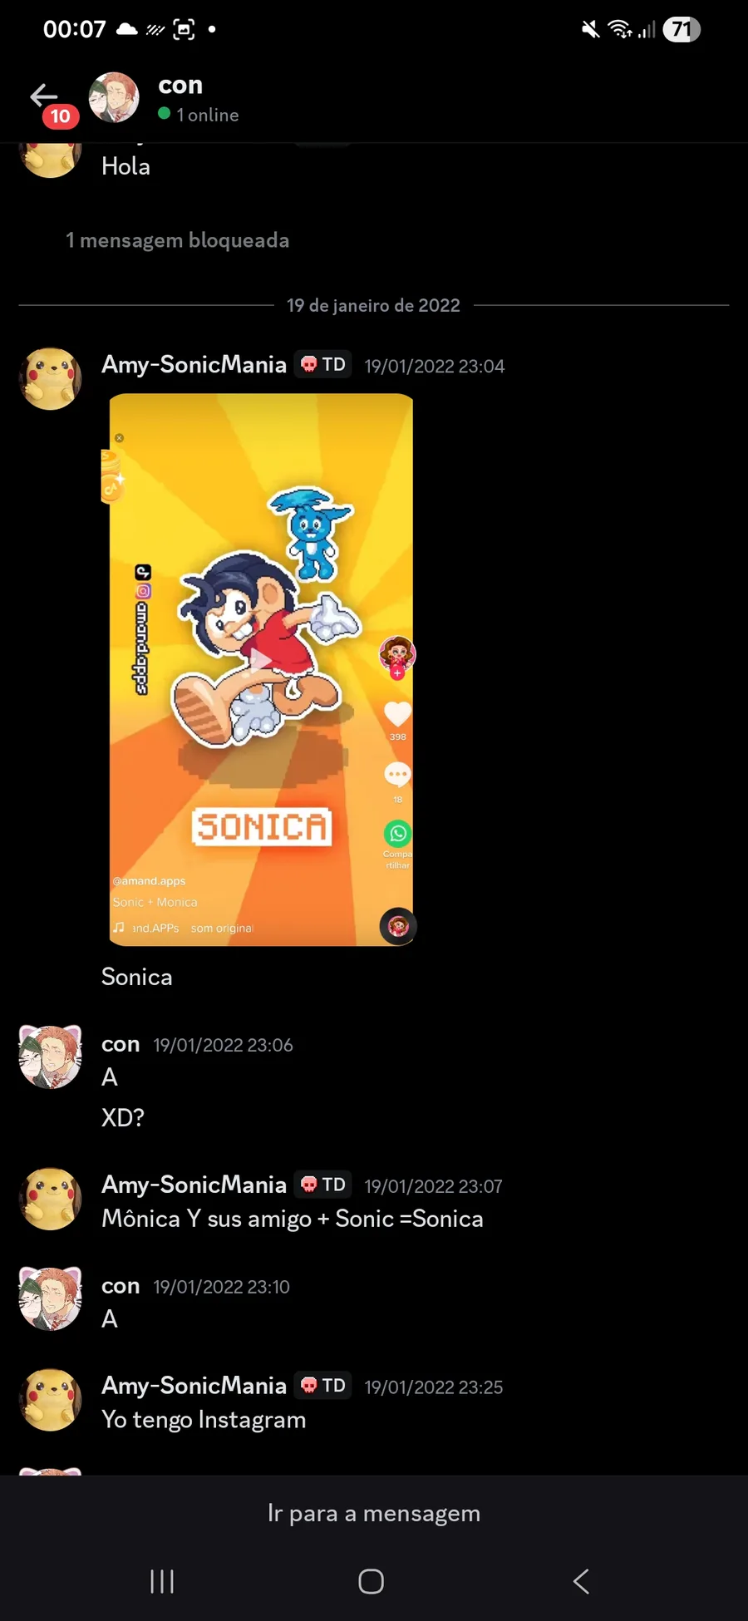Tap the back arrow in the header
Image resolution: width=748 pixels, height=1621 pixels.
pos(44,96)
